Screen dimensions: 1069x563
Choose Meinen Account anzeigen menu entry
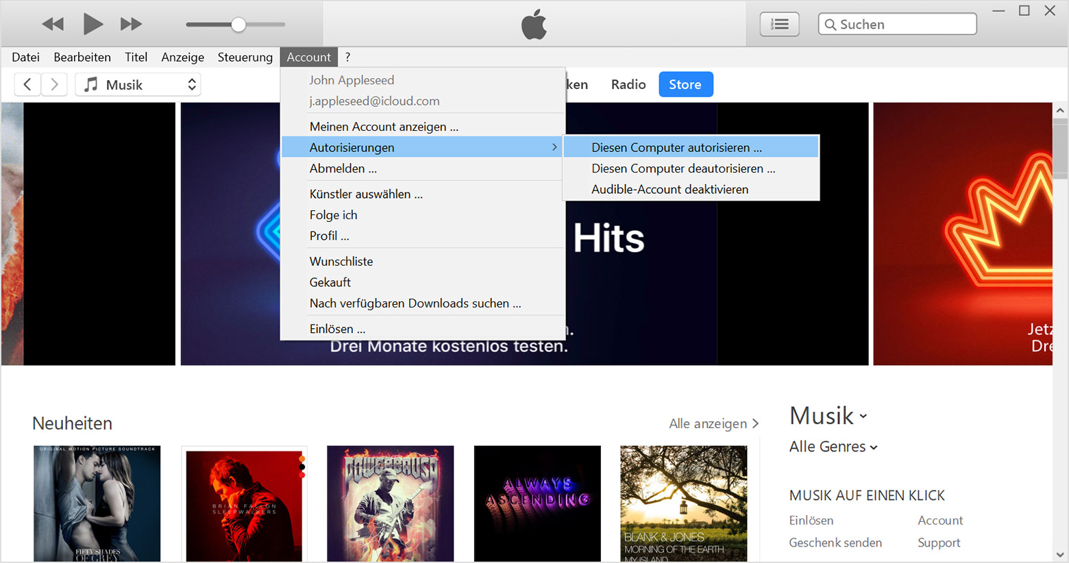pyautogui.click(x=423, y=127)
